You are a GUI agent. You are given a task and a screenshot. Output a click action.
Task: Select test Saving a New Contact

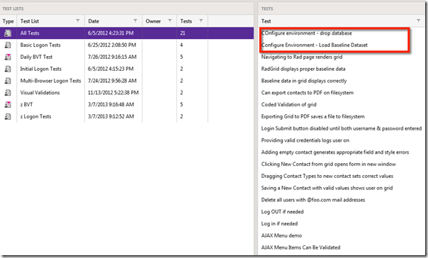[327, 188]
